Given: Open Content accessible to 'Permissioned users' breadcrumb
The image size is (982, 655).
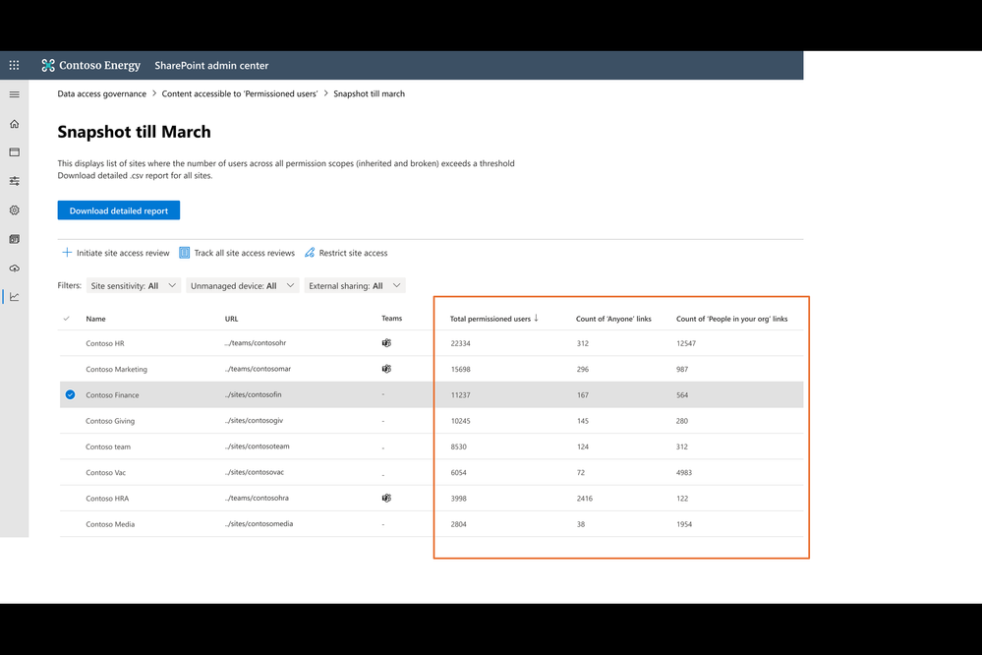Looking at the screenshot, I should click(239, 94).
